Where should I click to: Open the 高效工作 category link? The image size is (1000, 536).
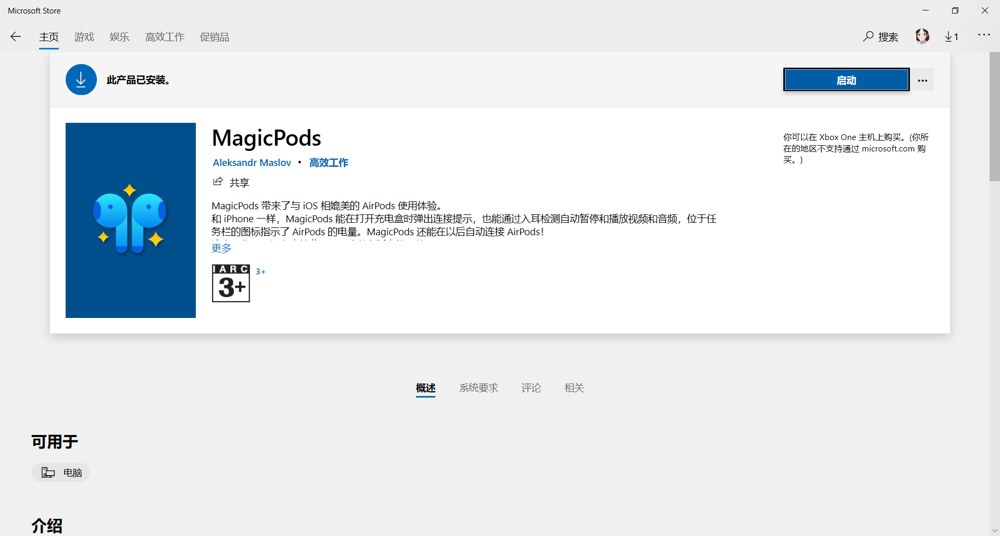(328, 162)
